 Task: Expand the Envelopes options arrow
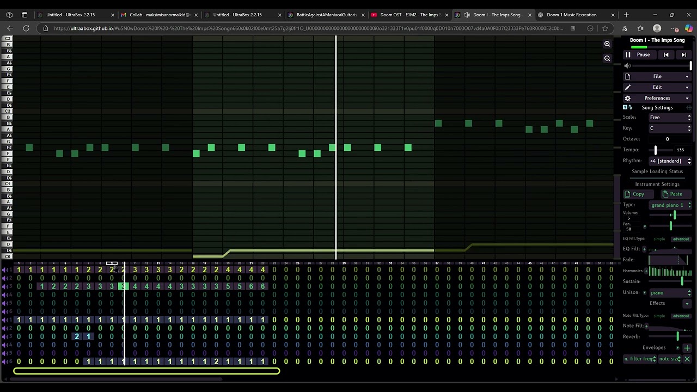(x=678, y=348)
